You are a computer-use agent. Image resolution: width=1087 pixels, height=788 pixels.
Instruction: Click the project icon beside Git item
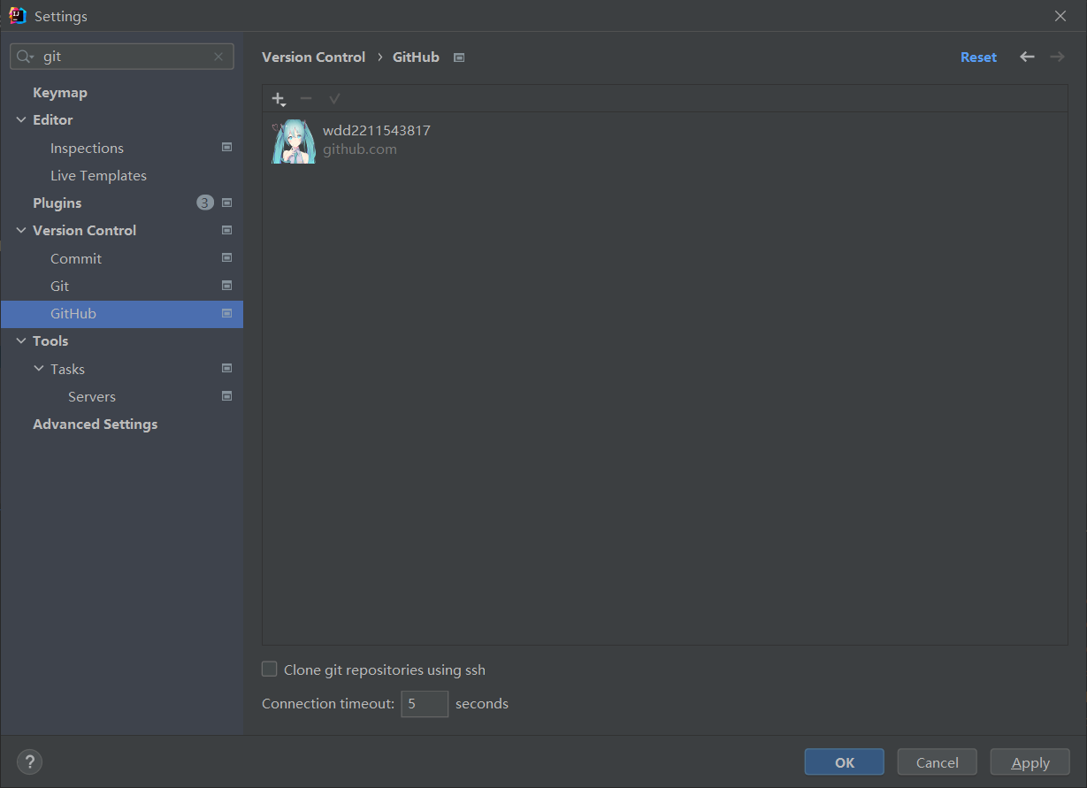click(226, 286)
